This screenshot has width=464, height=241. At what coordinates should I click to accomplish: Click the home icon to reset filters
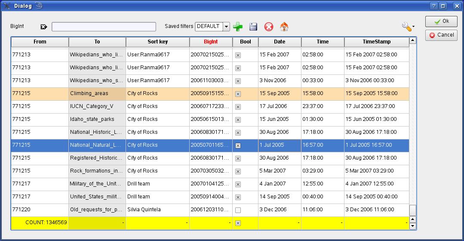coord(284,27)
